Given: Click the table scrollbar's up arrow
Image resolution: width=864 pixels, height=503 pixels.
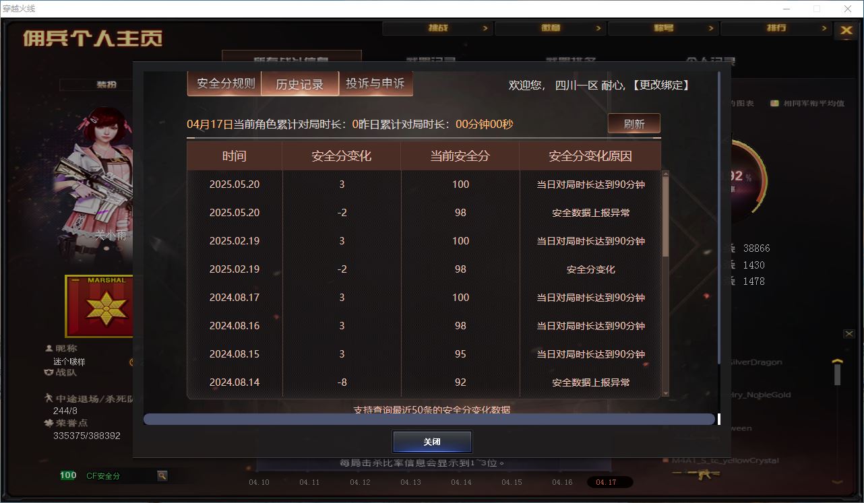Looking at the screenshot, I should [666, 175].
